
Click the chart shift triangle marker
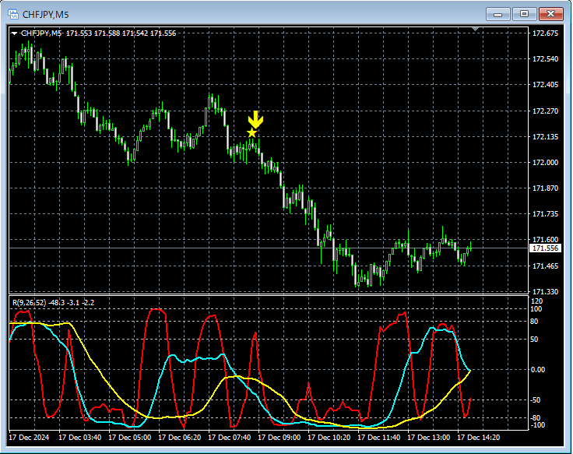pos(475,29)
